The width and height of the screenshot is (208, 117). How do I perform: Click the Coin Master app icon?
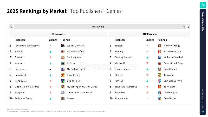coord(160,99)
